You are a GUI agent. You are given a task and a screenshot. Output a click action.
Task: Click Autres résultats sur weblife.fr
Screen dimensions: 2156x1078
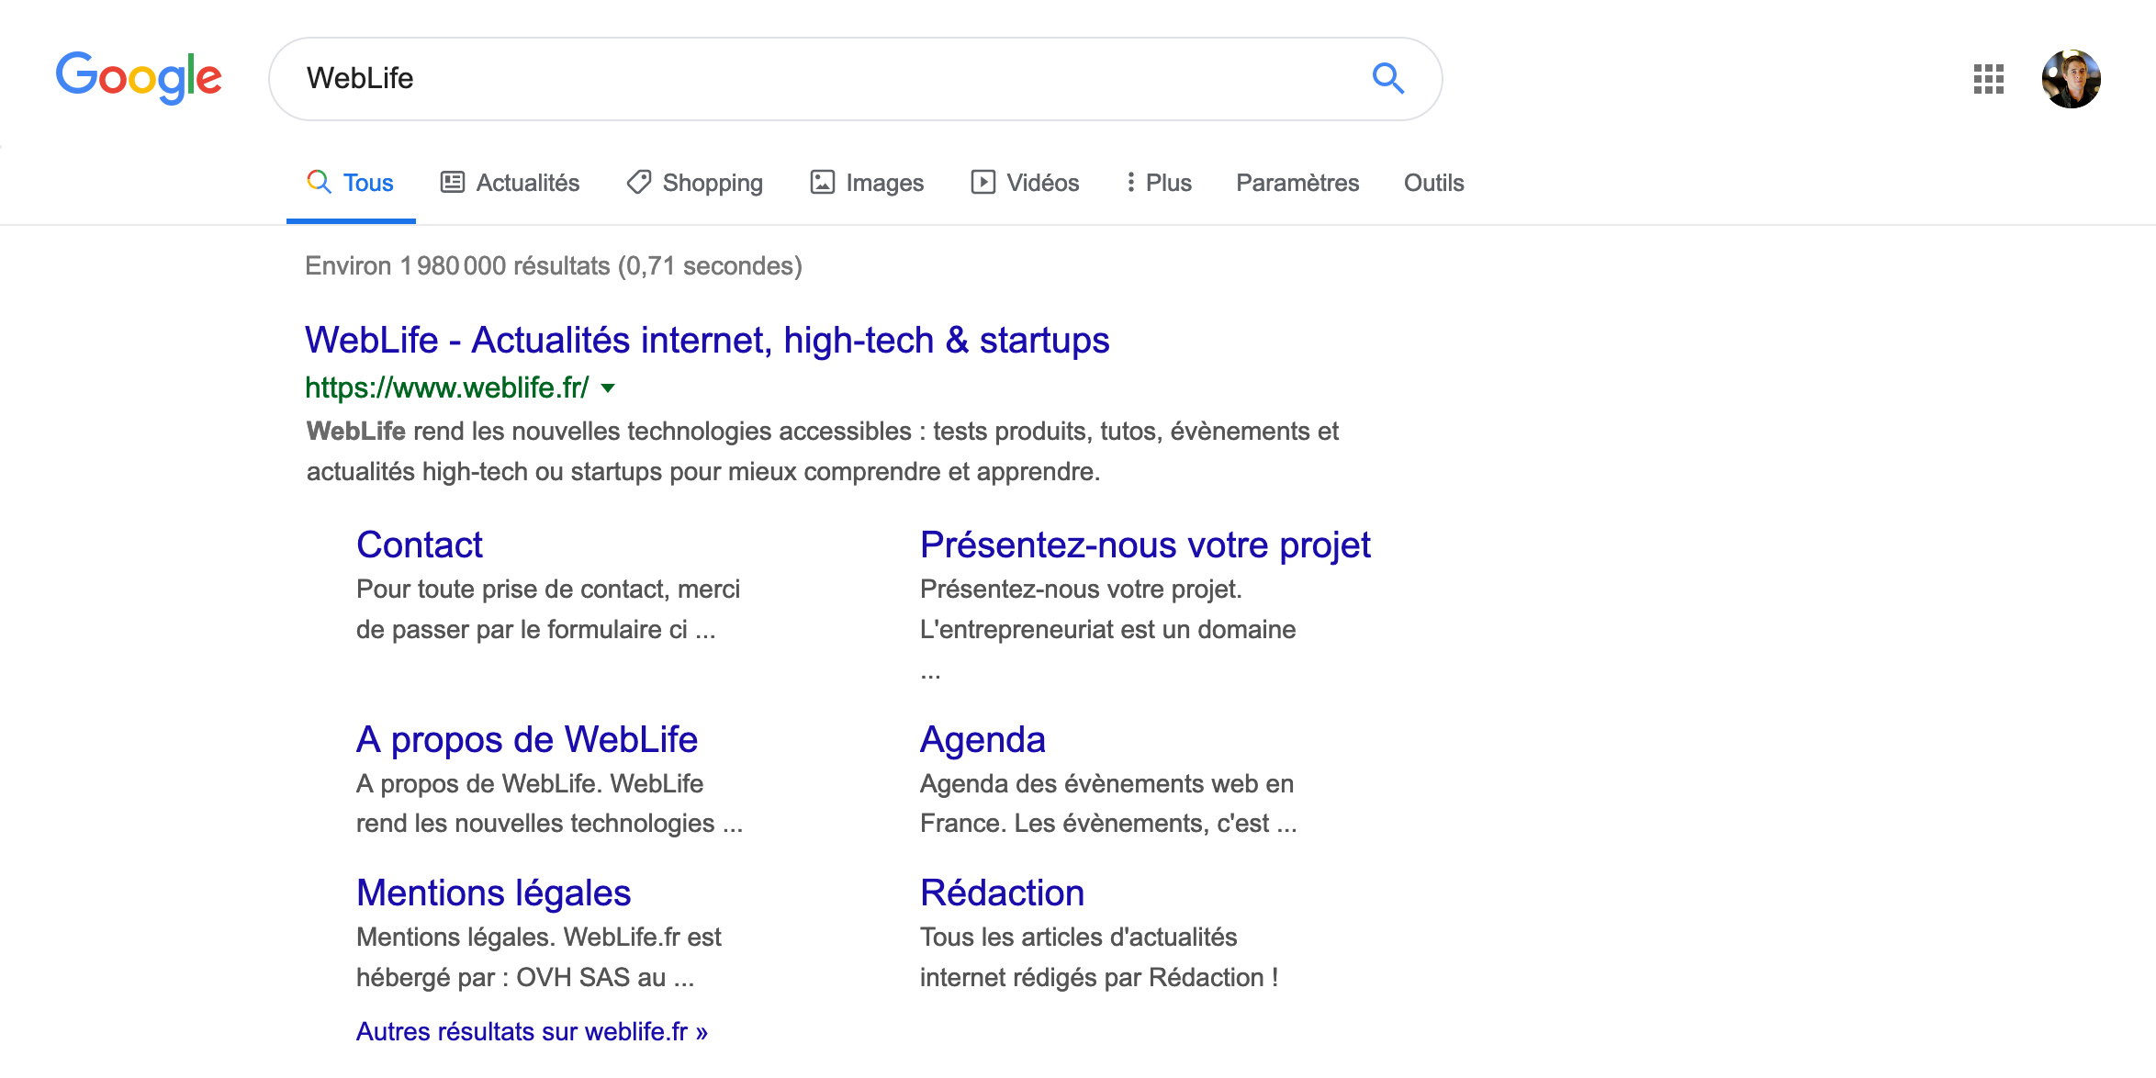532,1031
